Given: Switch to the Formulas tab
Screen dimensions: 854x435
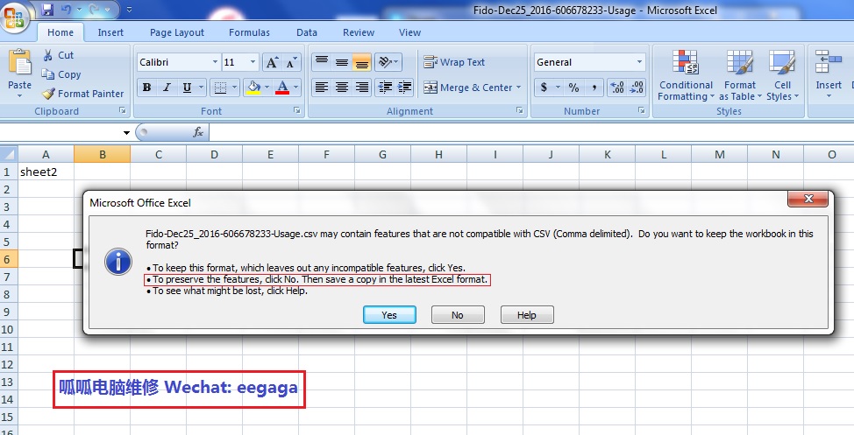Looking at the screenshot, I should 249,32.
